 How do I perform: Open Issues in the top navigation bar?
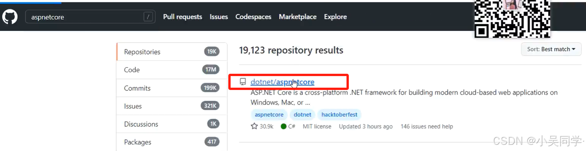(x=219, y=17)
